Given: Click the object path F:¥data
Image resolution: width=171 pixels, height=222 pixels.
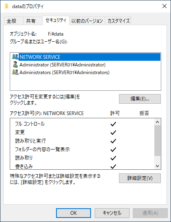Looking at the screenshot, I should click(x=56, y=34).
